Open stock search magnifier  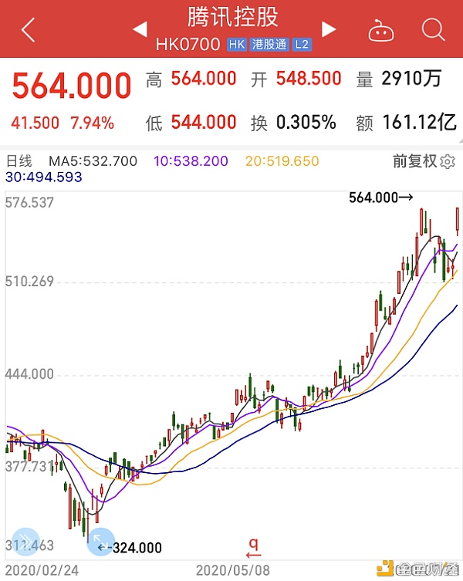[433, 29]
